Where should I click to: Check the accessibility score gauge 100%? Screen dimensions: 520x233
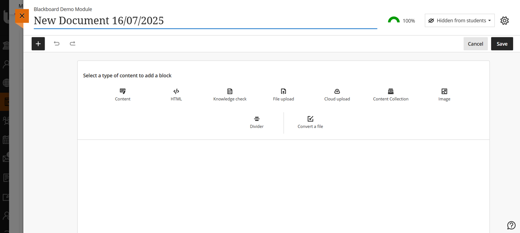(401, 20)
